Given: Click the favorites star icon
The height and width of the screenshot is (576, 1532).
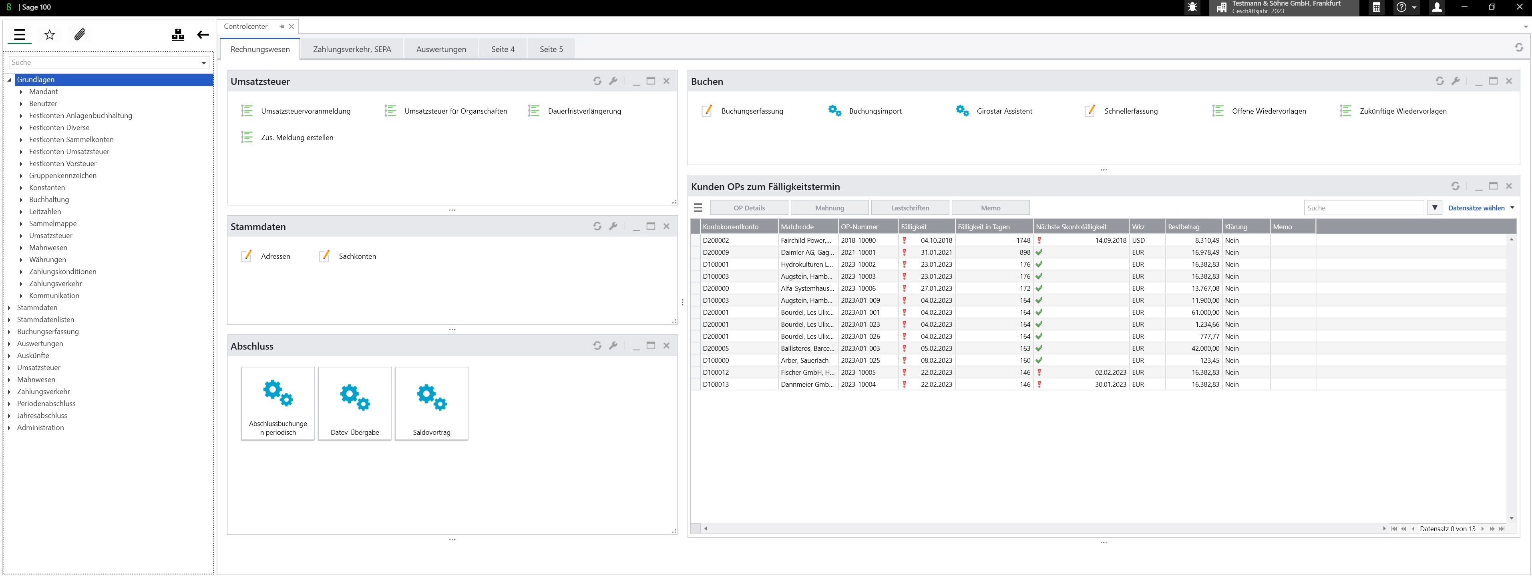Looking at the screenshot, I should [50, 35].
